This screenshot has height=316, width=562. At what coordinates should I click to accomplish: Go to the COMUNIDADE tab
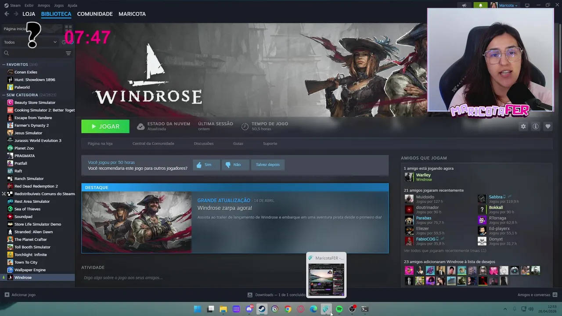click(95, 14)
